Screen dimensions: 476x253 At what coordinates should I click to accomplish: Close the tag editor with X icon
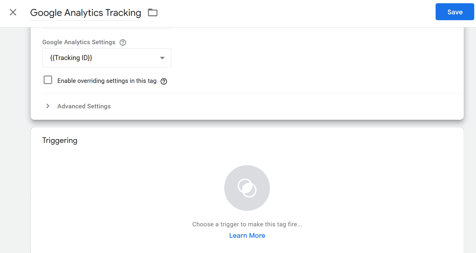click(13, 12)
